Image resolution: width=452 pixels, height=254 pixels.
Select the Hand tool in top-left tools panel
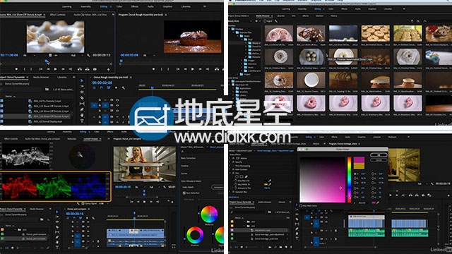pos(82,115)
